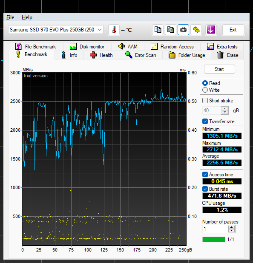
Task: Click the copy screenshot to clipboard icon
Action: tap(170, 30)
